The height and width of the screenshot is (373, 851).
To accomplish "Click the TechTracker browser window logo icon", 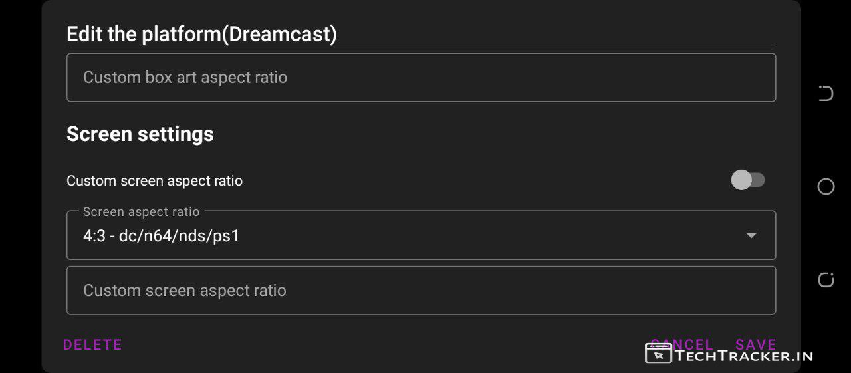I will click(658, 354).
